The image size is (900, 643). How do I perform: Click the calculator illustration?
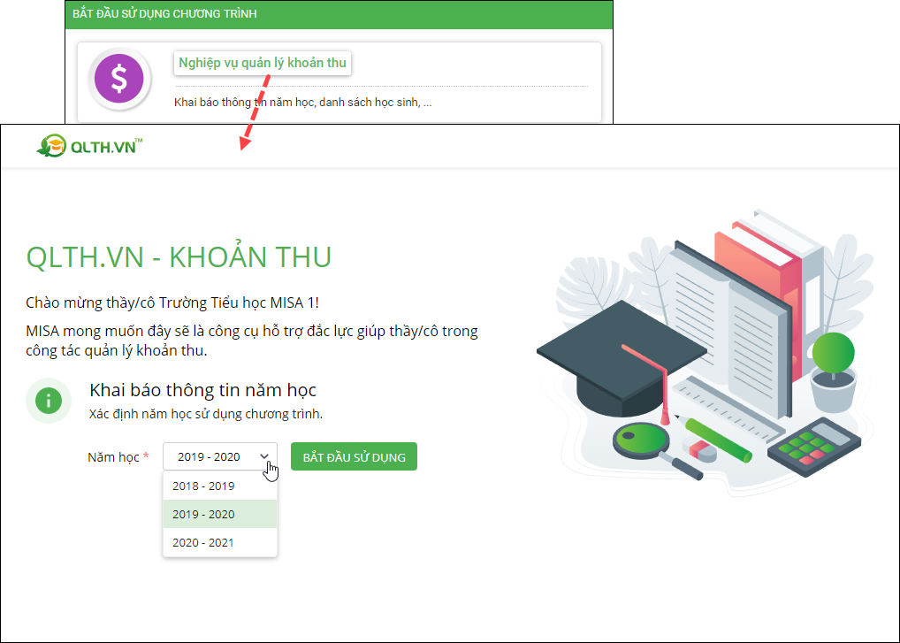[x=814, y=446]
